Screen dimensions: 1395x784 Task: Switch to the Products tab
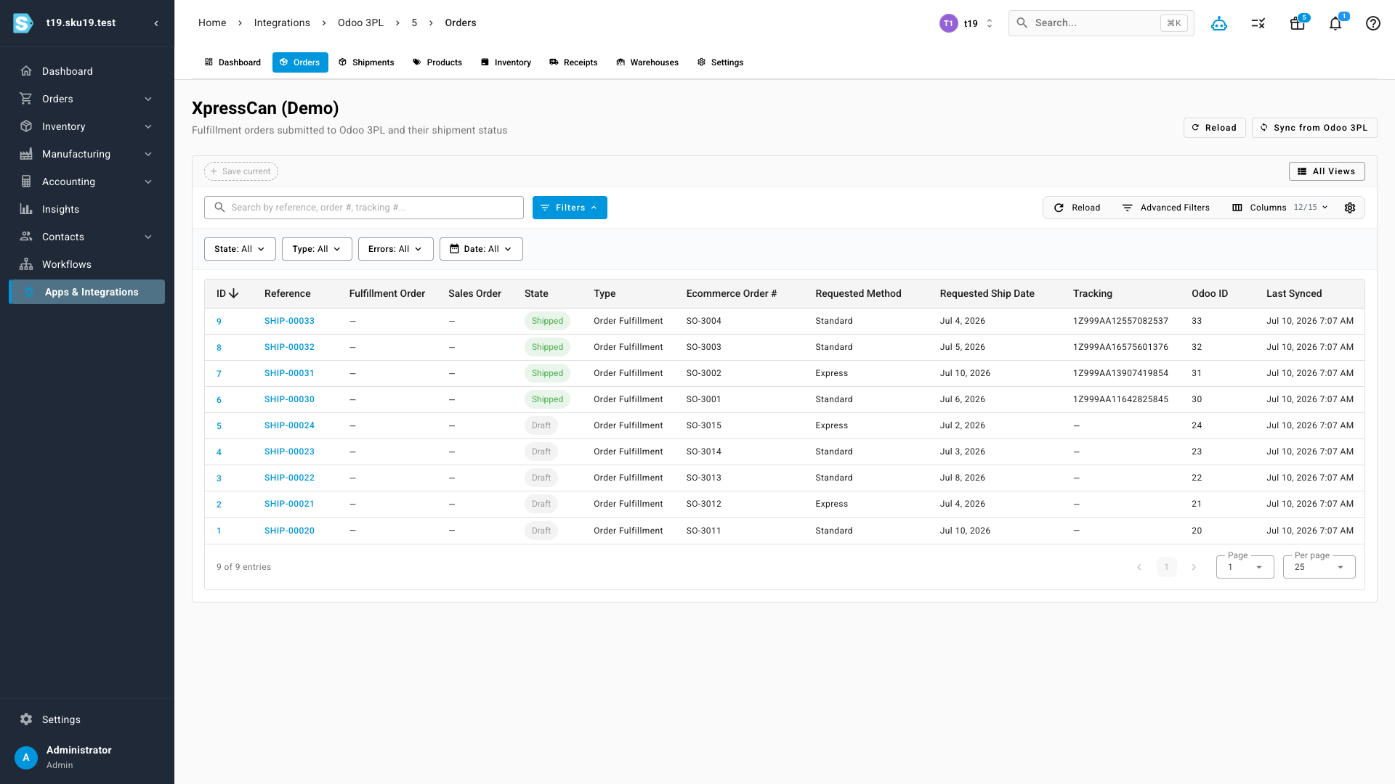(437, 62)
